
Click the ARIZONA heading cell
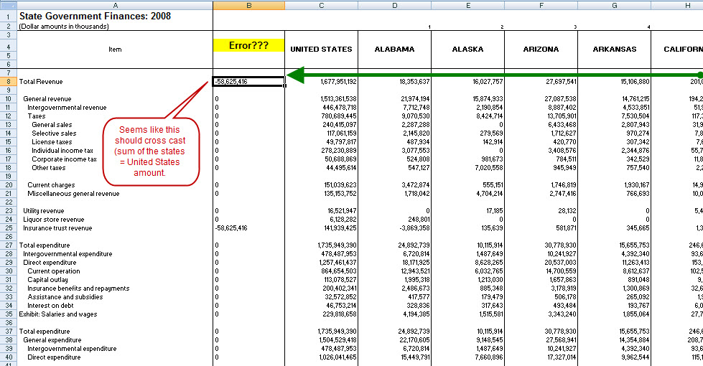point(541,49)
